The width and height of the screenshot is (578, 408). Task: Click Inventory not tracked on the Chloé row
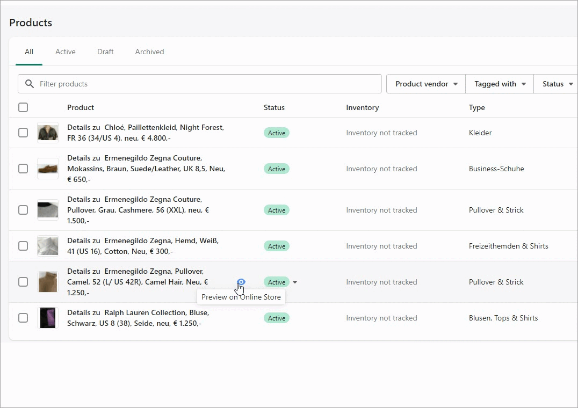(x=381, y=133)
